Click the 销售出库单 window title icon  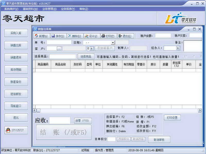35,29
